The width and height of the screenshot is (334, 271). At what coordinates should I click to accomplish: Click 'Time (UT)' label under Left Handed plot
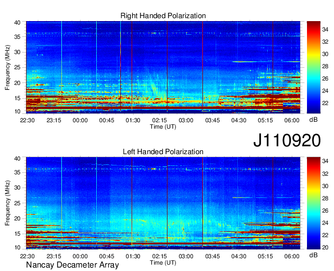click(x=163, y=263)
